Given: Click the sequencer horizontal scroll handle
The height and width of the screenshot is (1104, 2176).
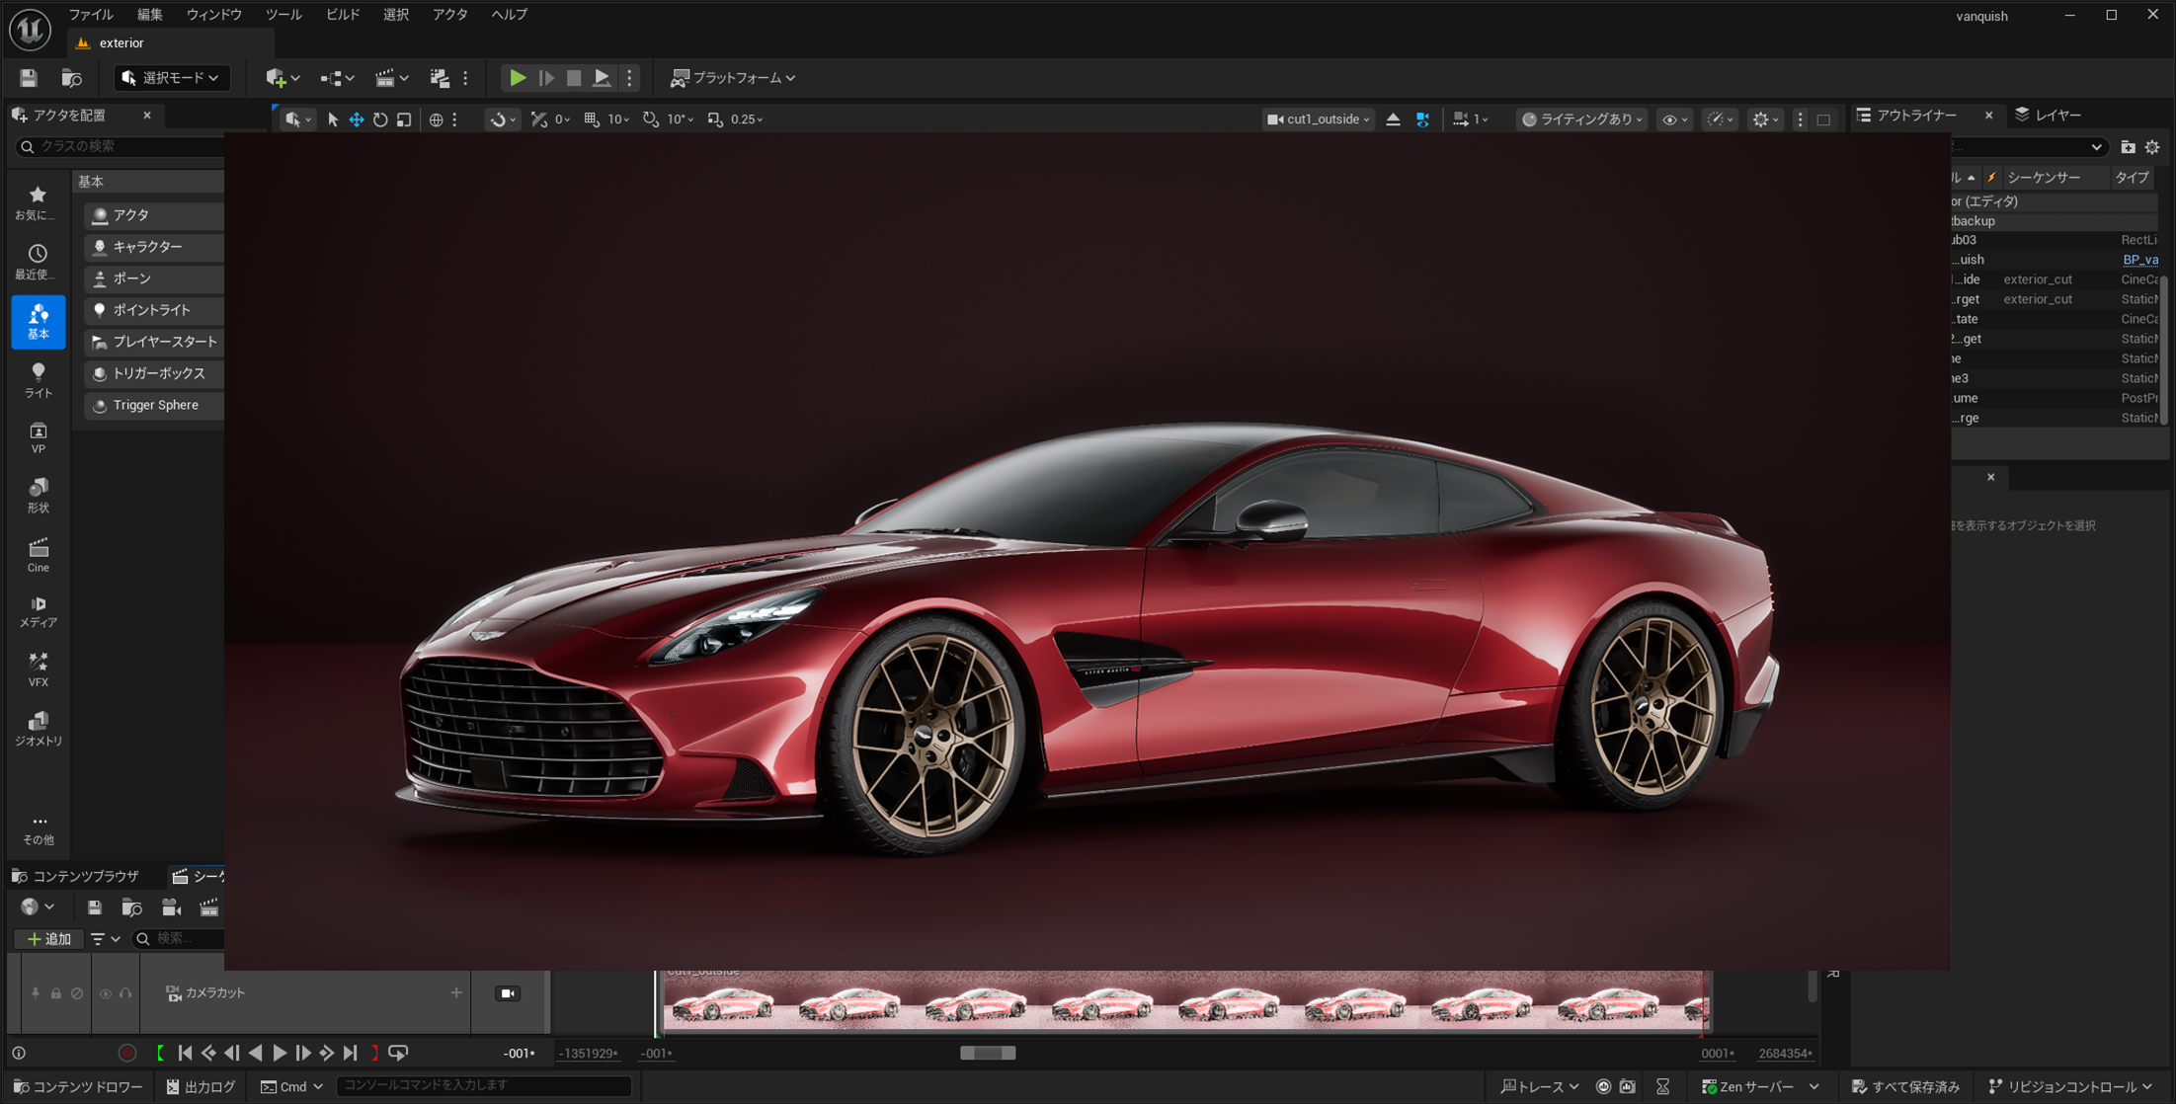Looking at the screenshot, I should click(988, 1054).
